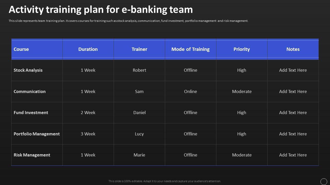Click the 3 Week duration cell
The width and height of the screenshot is (330, 185).
pyautogui.click(x=88, y=134)
